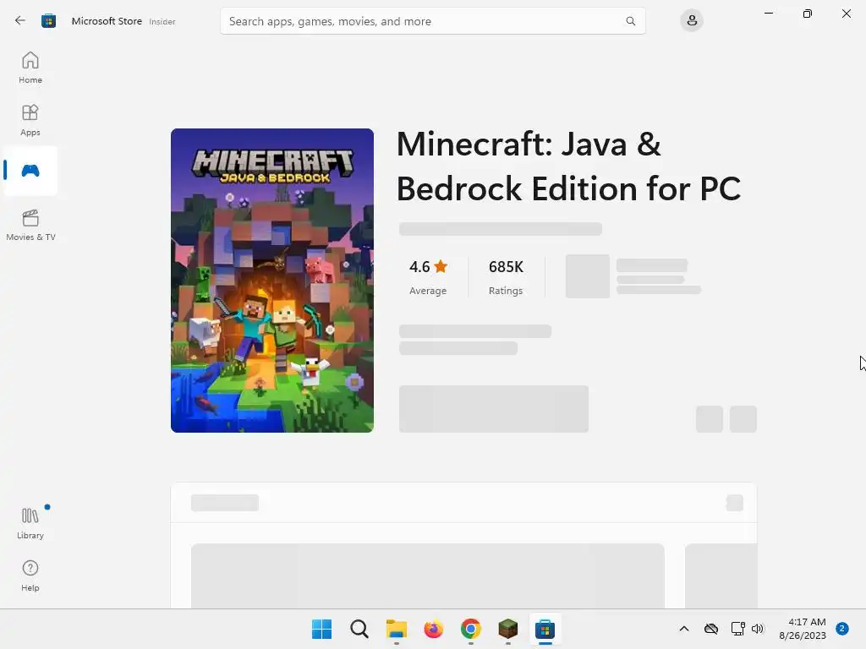Screen dimensions: 866x649
Task: Click the Insider label next to Microsoft Store
Action: (162, 21)
